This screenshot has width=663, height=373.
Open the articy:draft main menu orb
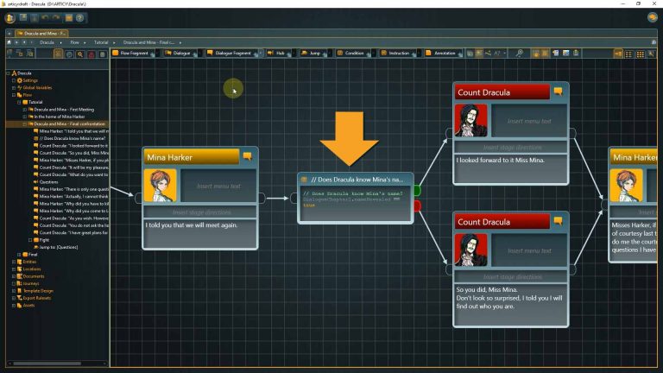click(x=10, y=18)
